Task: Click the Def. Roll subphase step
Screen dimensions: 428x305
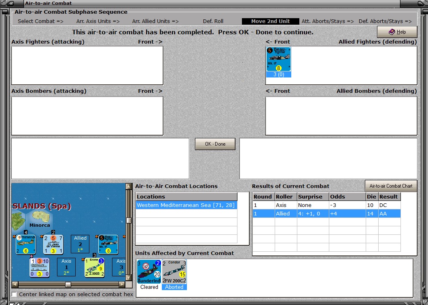Action: point(213,21)
